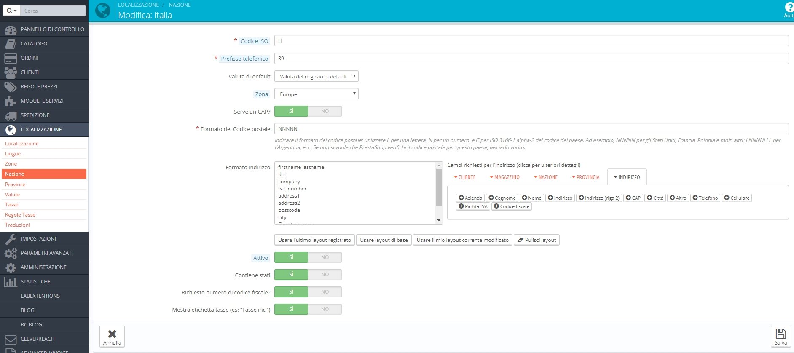Click Usare layout di base button

pyautogui.click(x=384, y=240)
